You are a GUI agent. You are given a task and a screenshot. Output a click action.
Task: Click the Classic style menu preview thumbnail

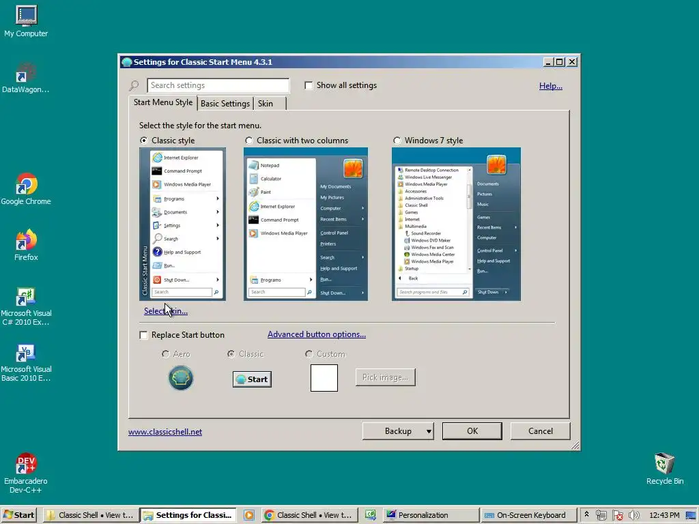click(x=182, y=224)
